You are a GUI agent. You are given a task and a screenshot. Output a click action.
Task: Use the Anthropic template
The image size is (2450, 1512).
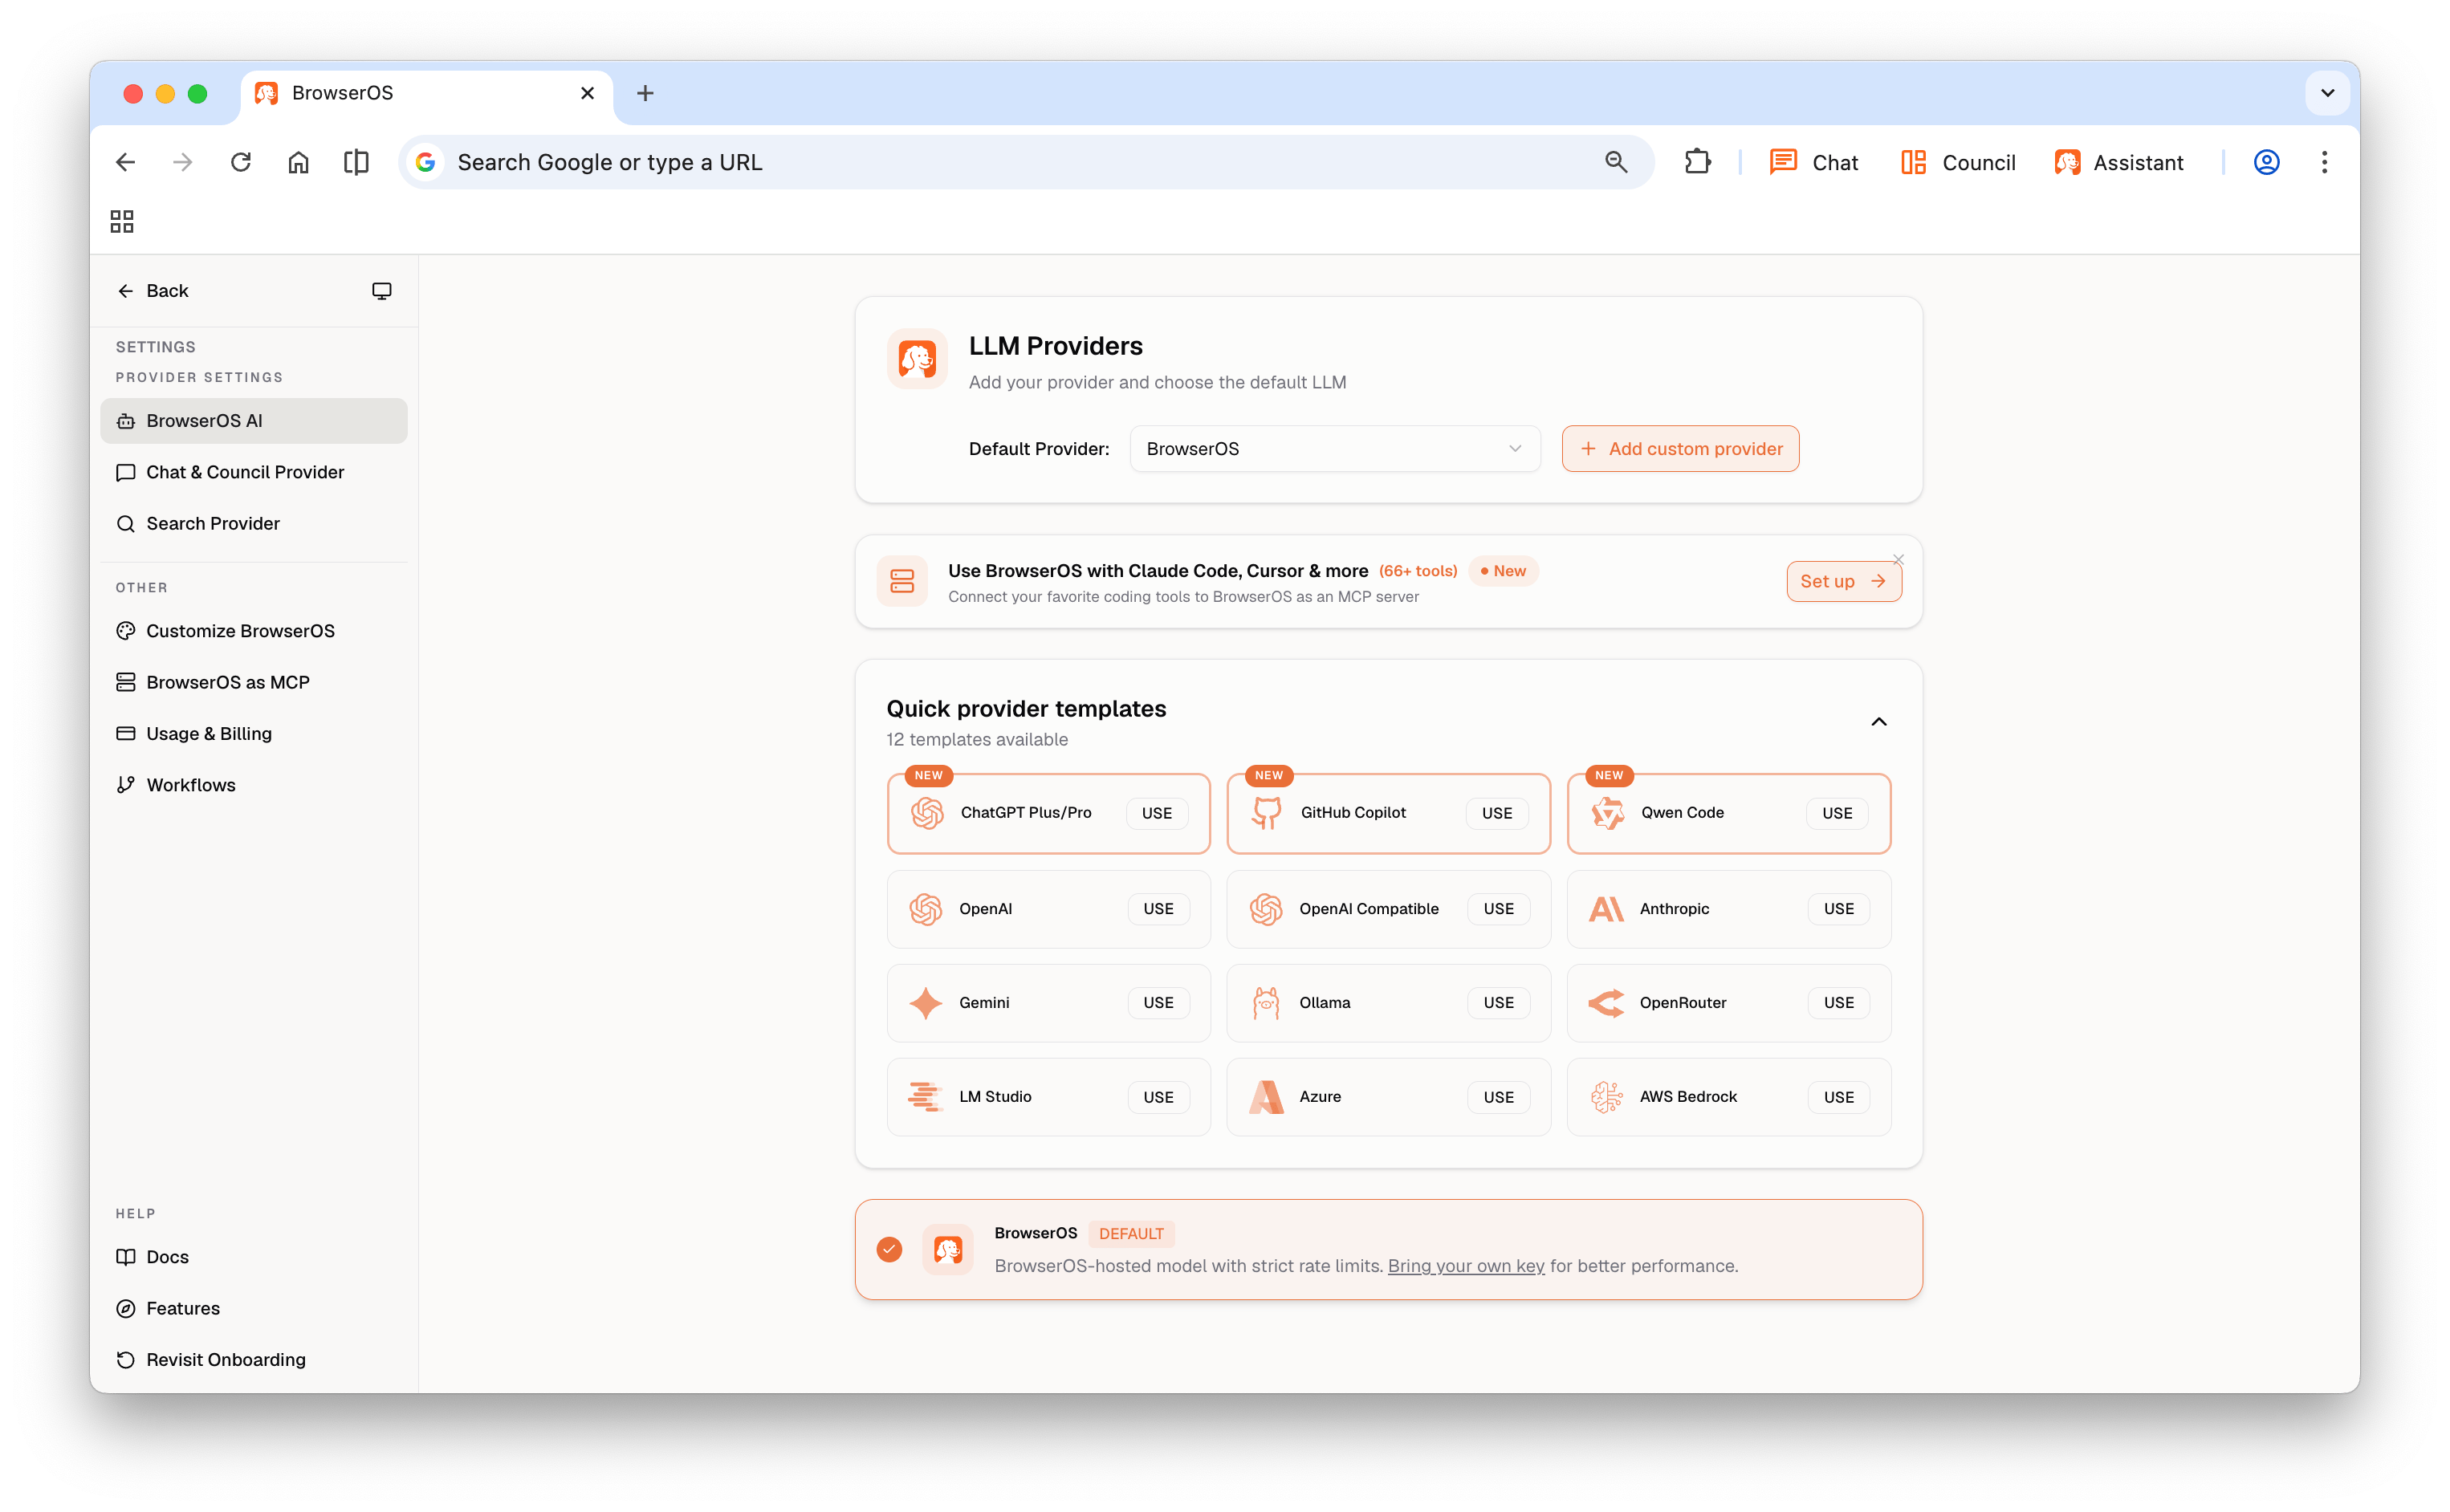tap(1838, 909)
